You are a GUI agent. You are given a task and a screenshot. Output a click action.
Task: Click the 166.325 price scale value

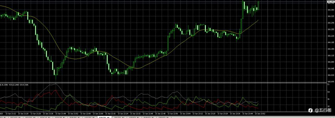331,16
